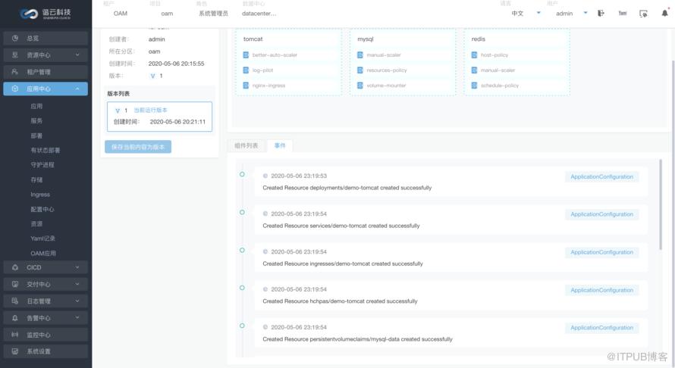Expand the 资源中心 menu chevron
Screen dimensions: 675x368
(x=77, y=55)
